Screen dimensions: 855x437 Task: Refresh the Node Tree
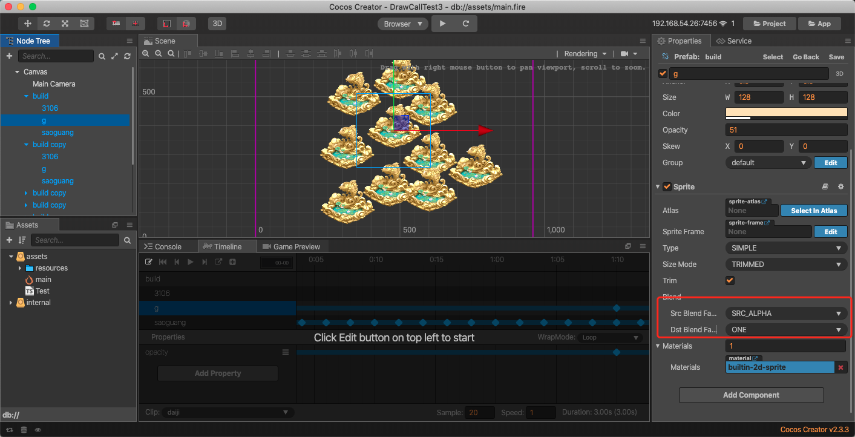[x=127, y=56]
